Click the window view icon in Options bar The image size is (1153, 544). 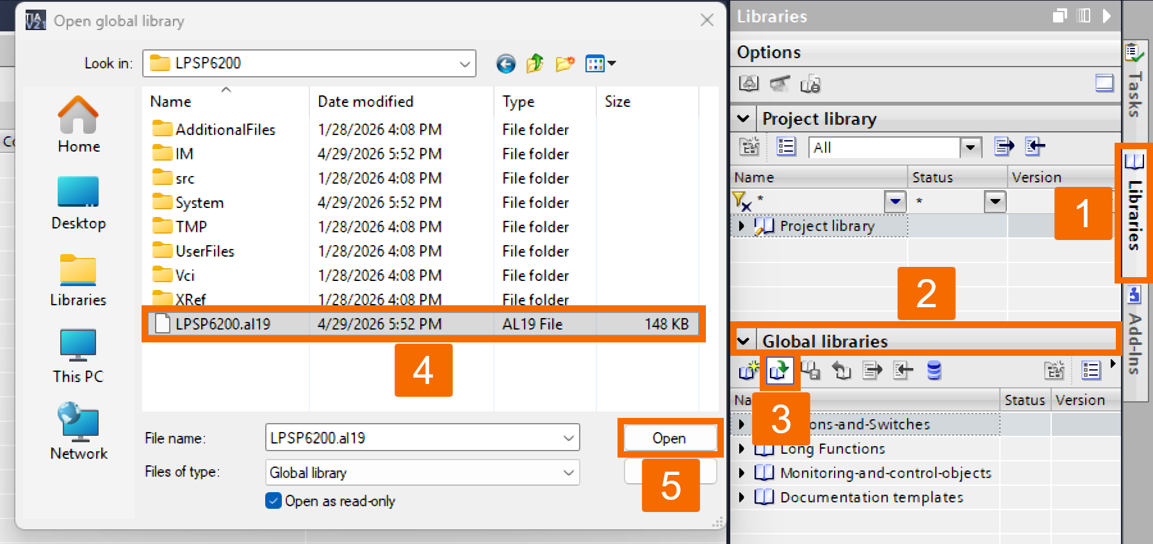[1104, 83]
